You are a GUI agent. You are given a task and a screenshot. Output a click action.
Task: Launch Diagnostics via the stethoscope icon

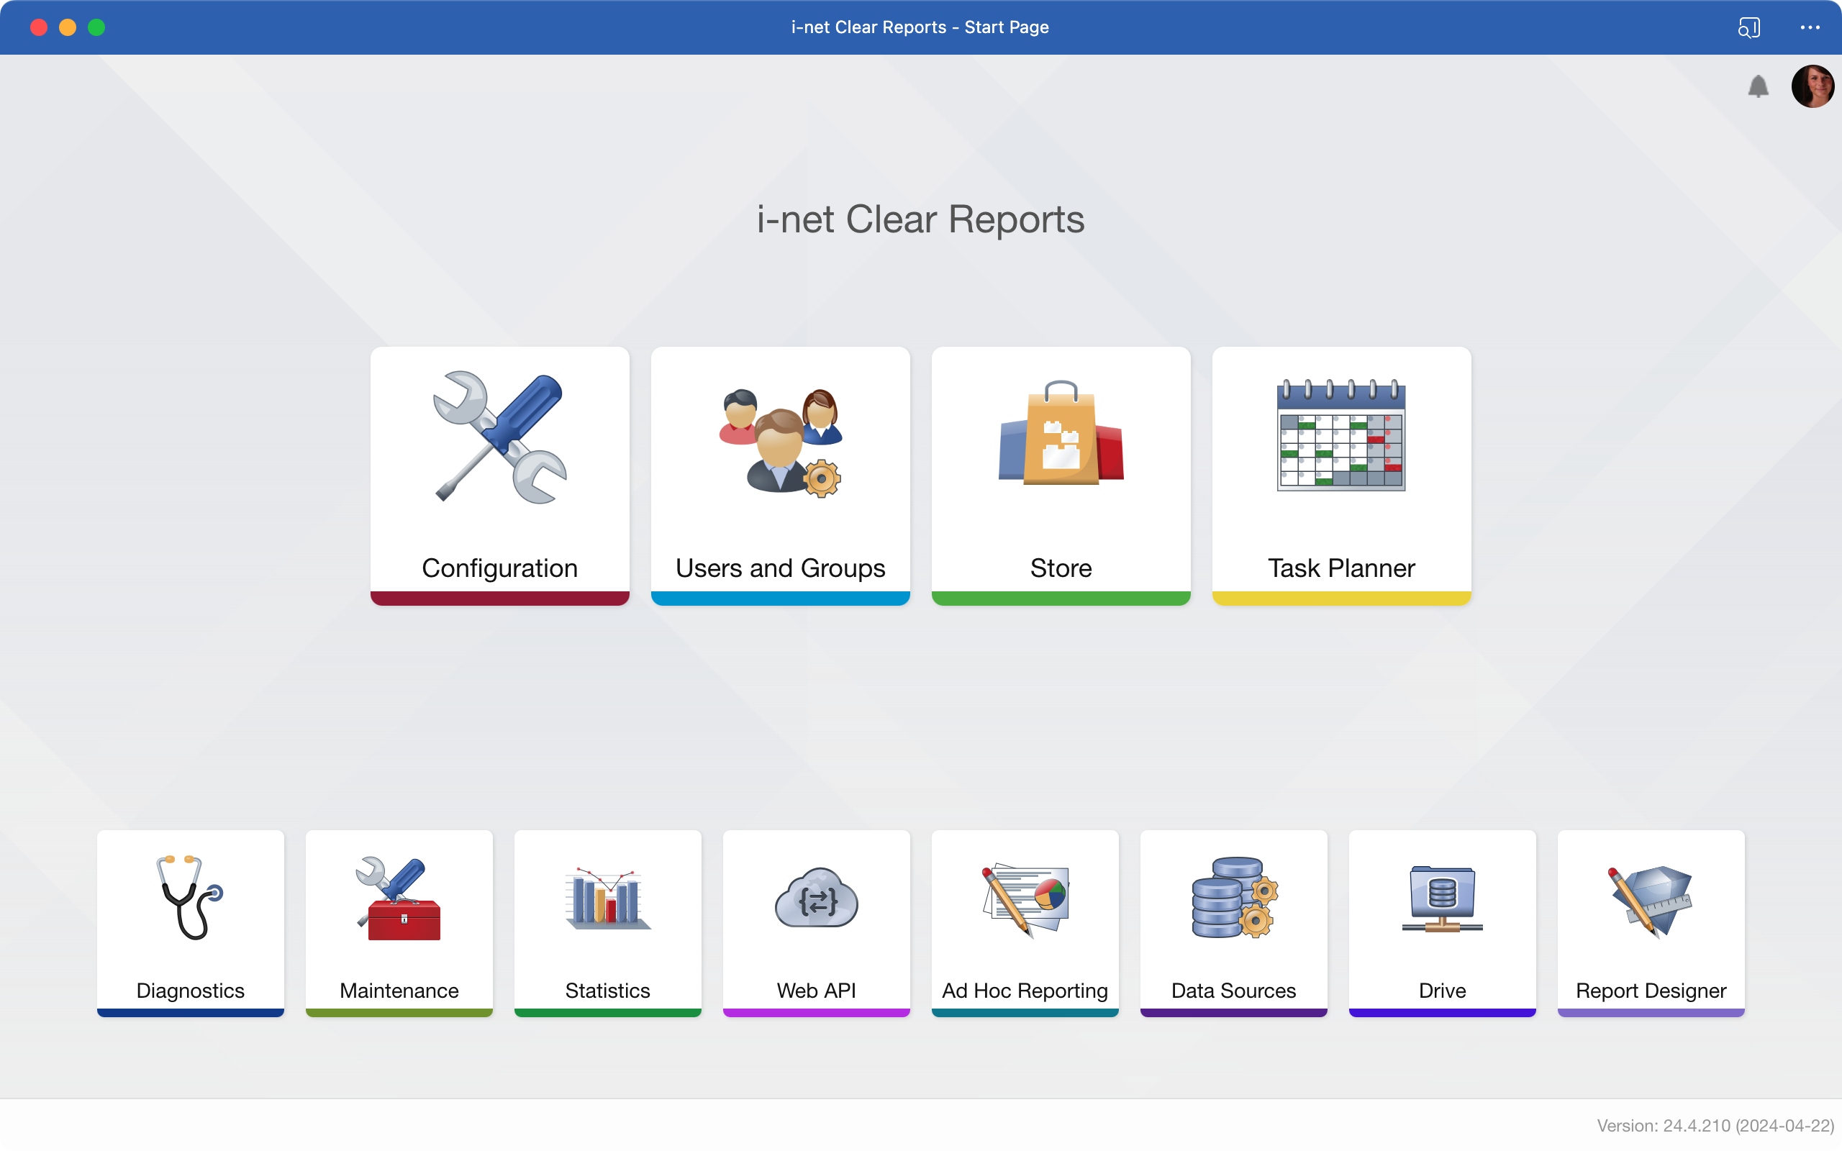click(189, 898)
